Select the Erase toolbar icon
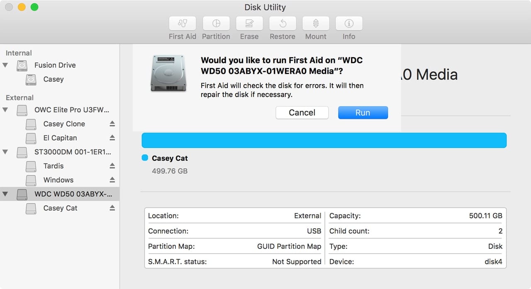This screenshot has height=289, width=531. [249, 24]
